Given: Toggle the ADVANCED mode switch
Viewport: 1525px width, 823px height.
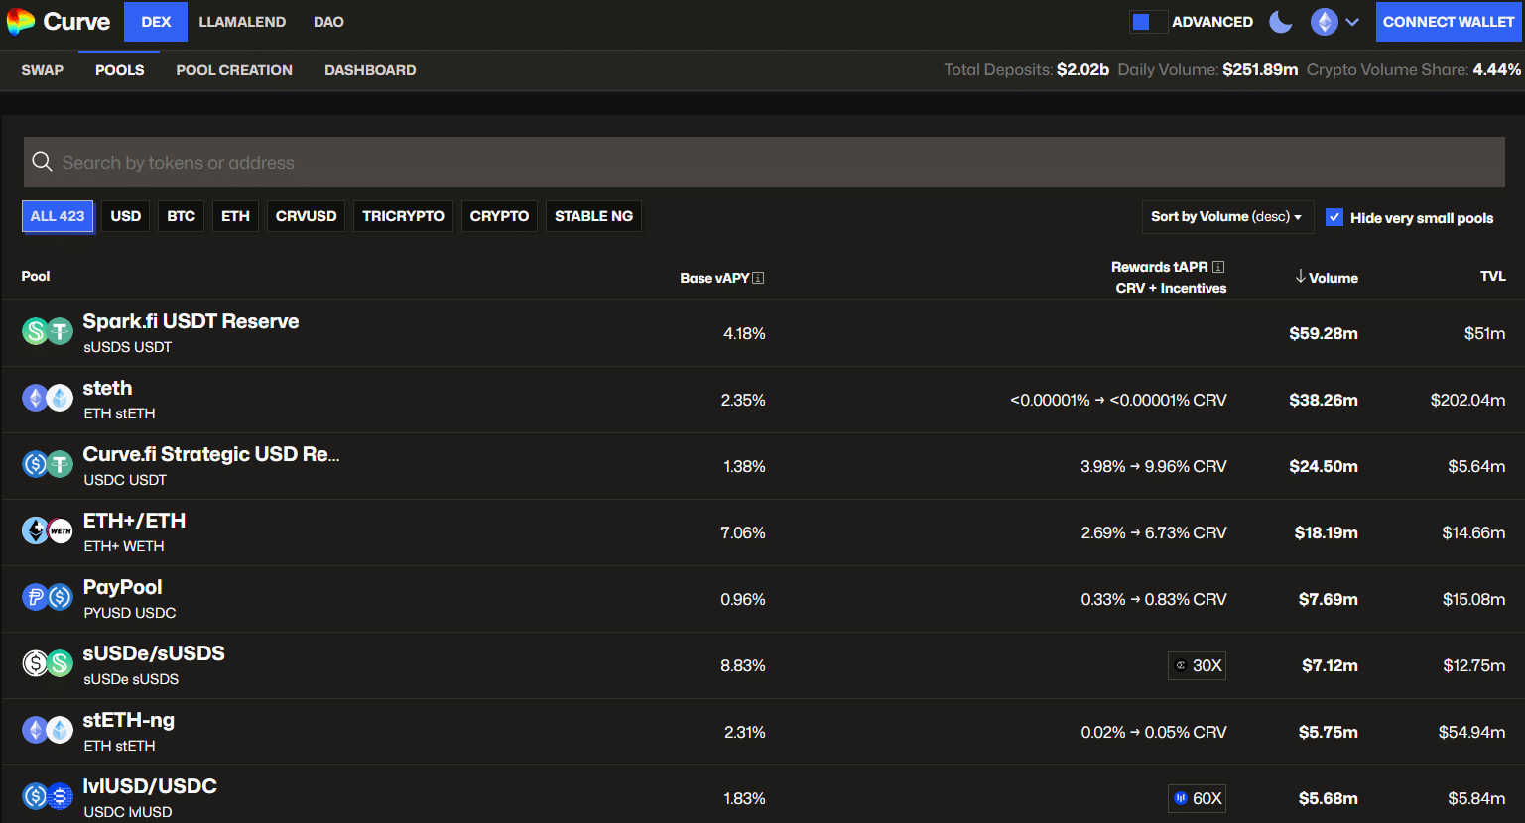Looking at the screenshot, I should (x=1148, y=22).
